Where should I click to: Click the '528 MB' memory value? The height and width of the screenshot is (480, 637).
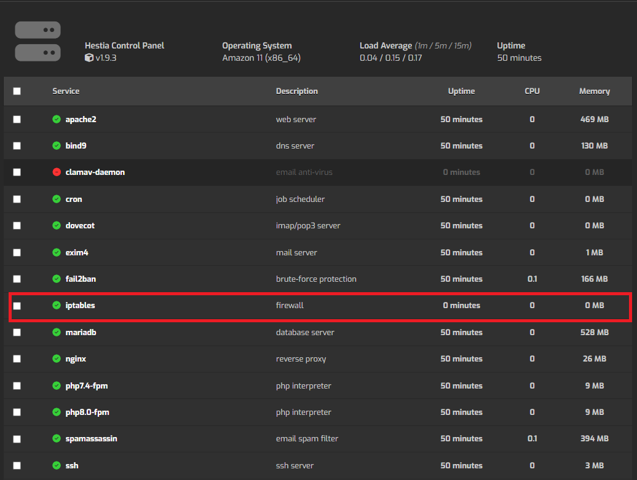tap(595, 333)
